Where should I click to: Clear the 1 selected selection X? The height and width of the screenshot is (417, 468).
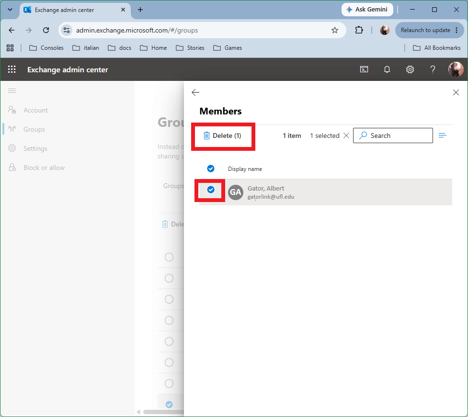coord(346,135)
